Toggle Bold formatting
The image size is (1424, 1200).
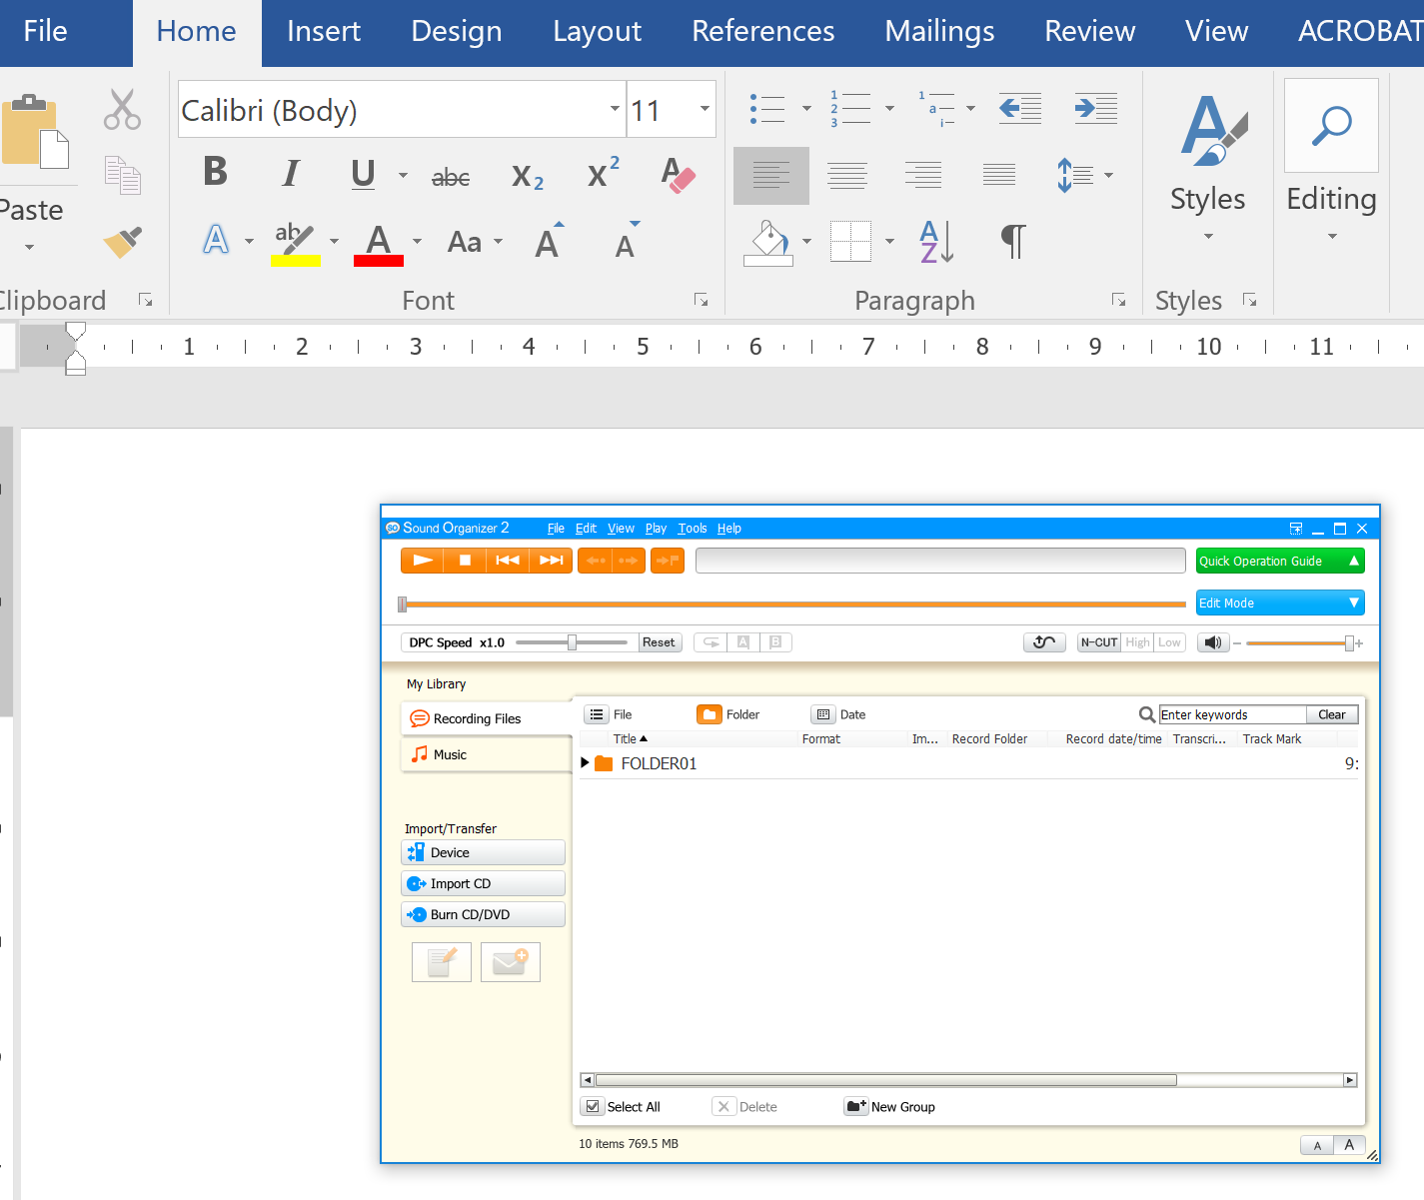tap(215, 172)
